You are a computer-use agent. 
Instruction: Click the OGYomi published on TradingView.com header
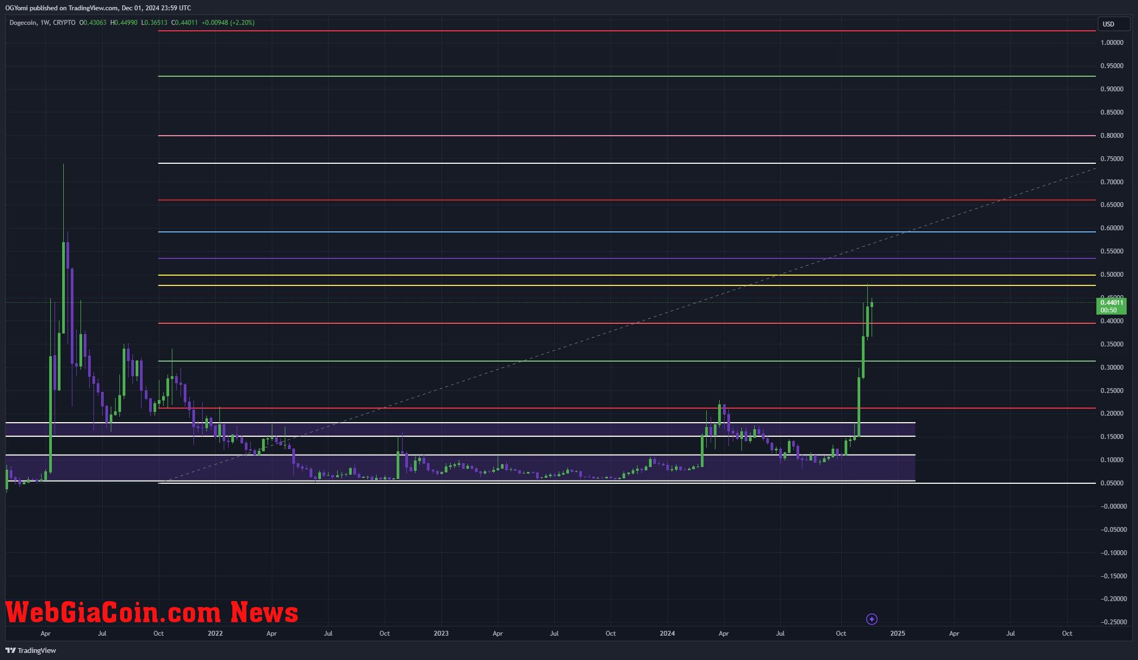[x=98, y=8]
